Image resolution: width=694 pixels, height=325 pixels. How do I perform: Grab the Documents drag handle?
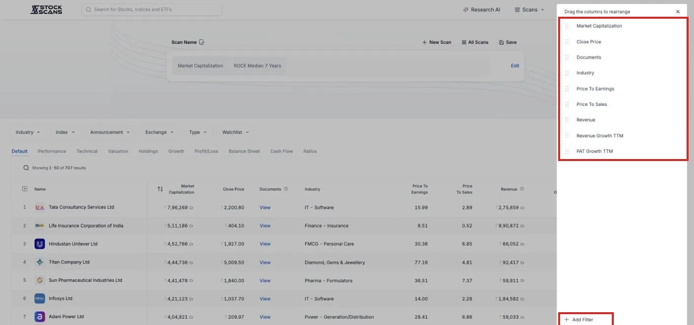click(567, 58)
